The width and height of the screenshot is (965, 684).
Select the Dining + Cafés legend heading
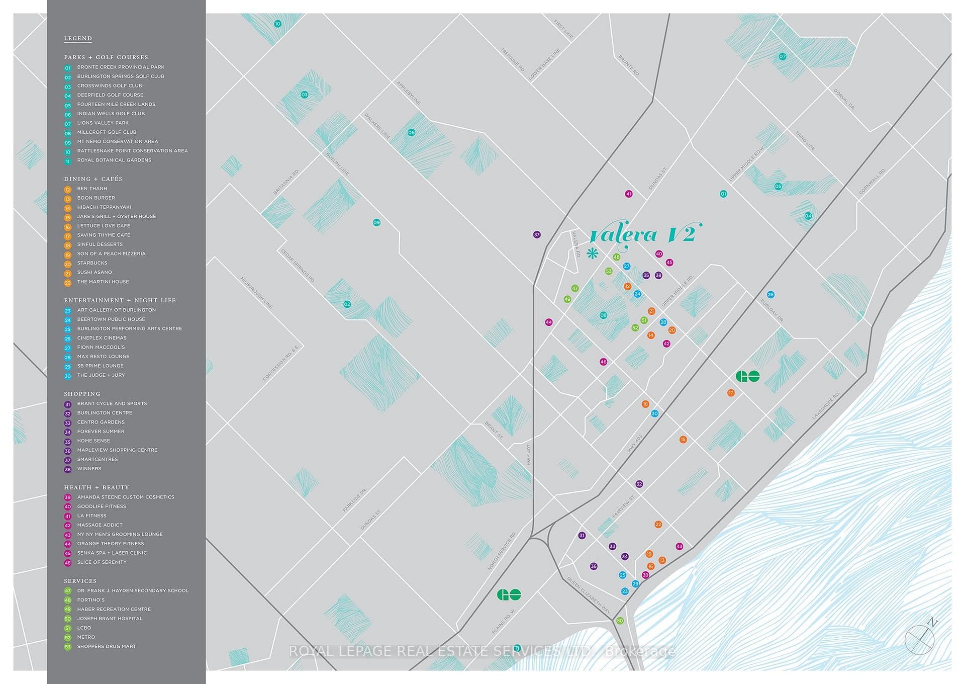point(93,179)
